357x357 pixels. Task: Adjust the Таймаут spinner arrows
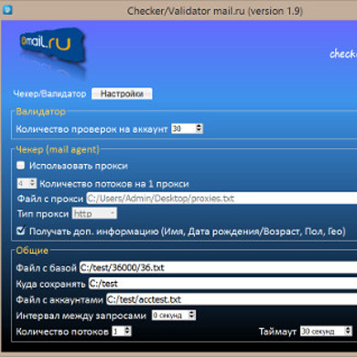pos(348,331)
